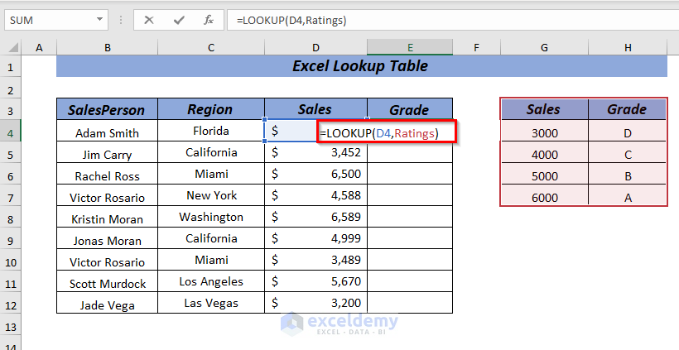The image size is (679, 350).
Task: Click the Excel Lookup Table title cell
Action: click(362, 66)
